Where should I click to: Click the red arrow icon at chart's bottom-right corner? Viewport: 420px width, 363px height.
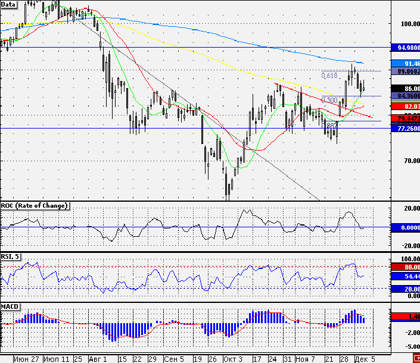(x=416, y=358)
